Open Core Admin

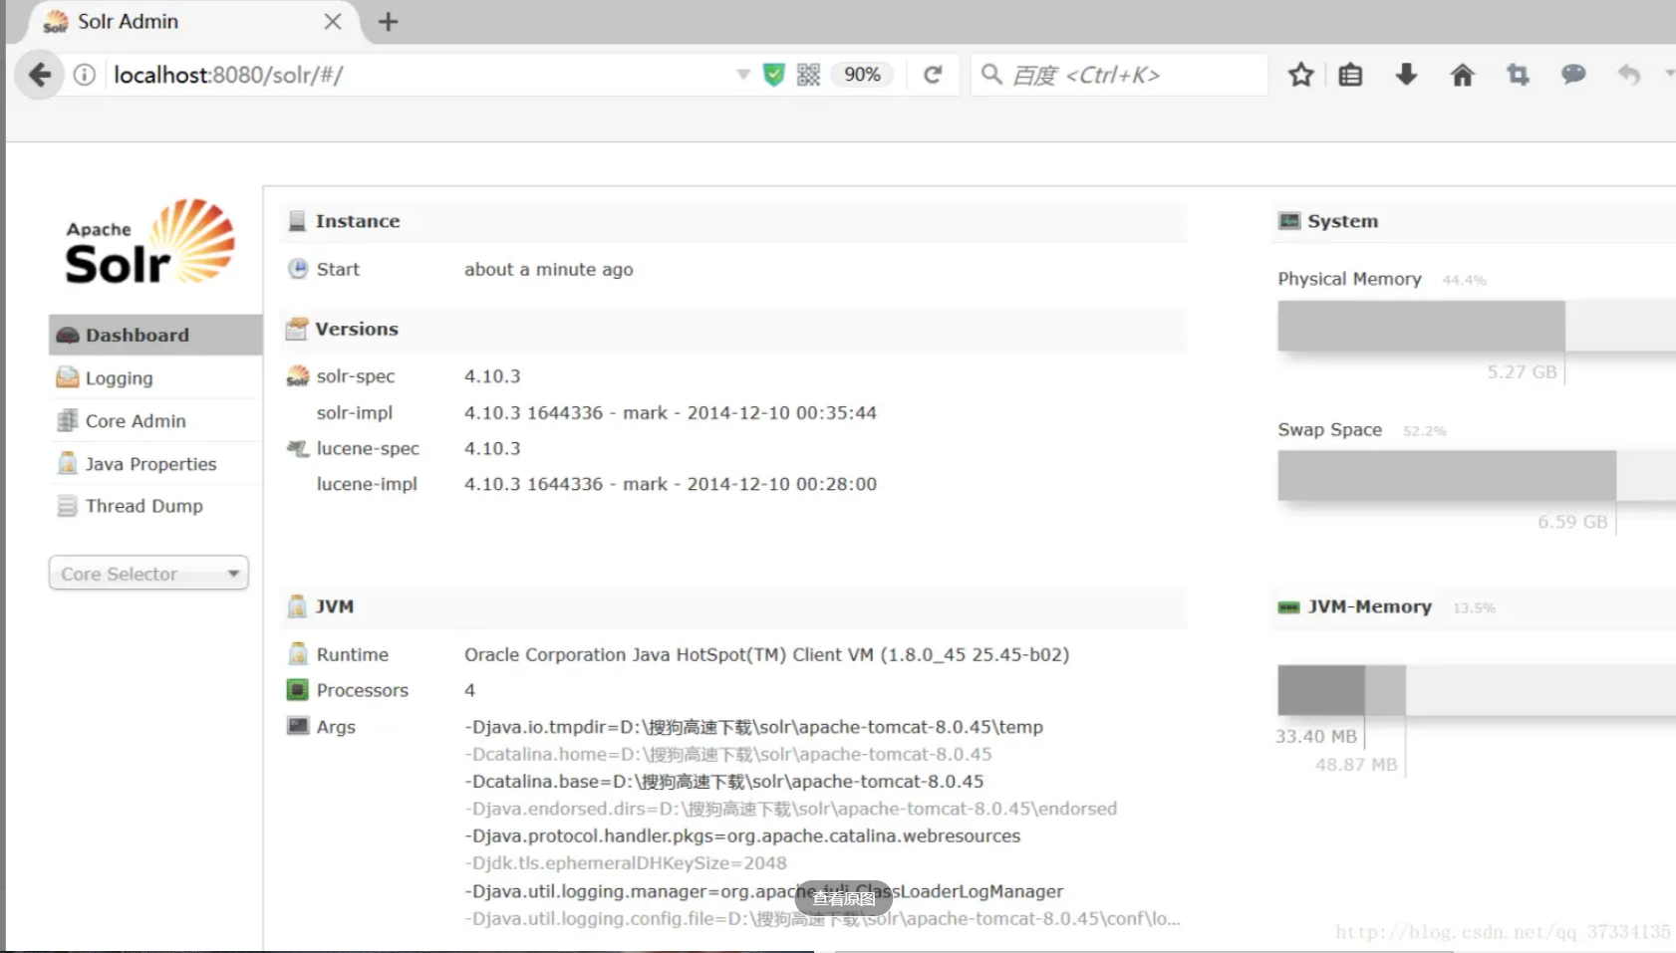point(135,420)
